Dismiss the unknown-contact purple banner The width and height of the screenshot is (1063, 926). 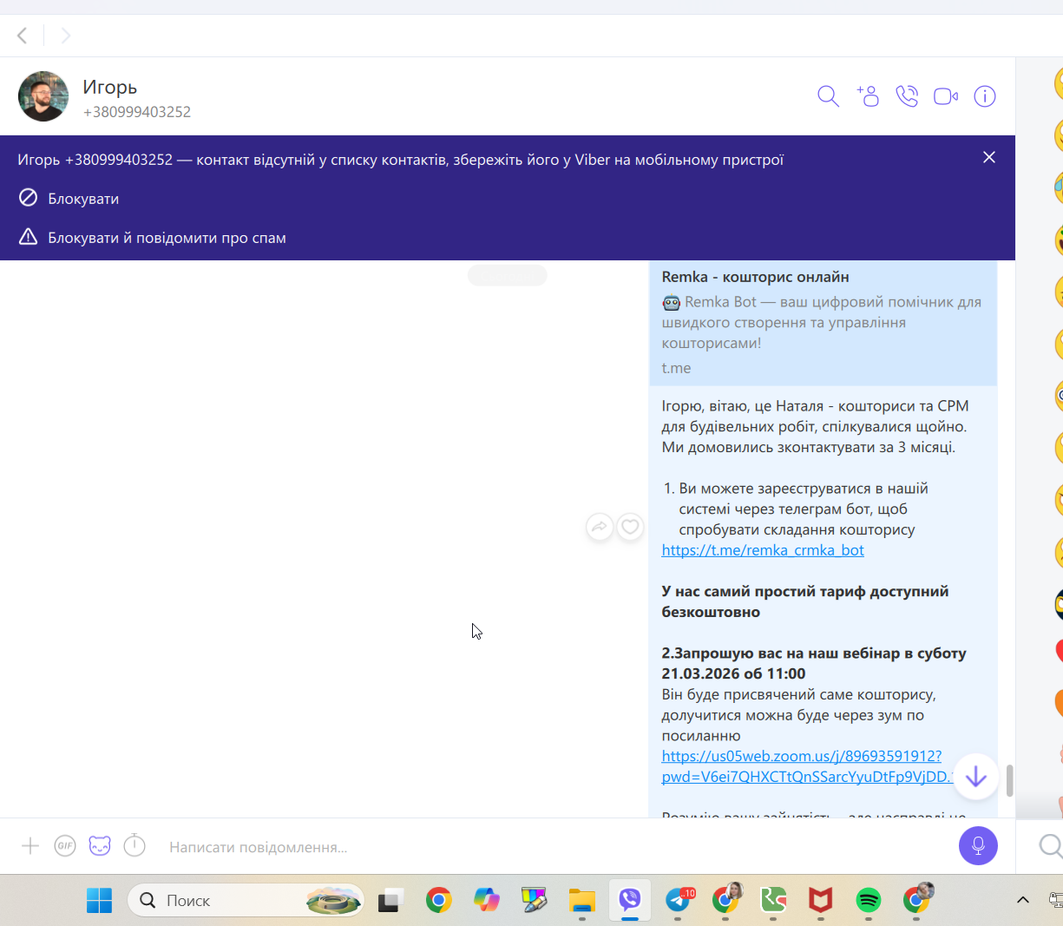[989, 157]
